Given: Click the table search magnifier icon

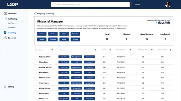Looking at the screenshot, I should click(36, 50).
